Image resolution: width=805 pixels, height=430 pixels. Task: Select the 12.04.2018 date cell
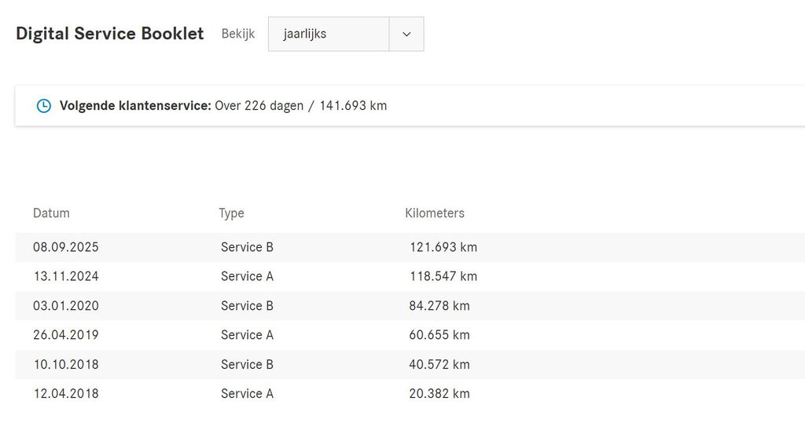[x=66, y=394]
